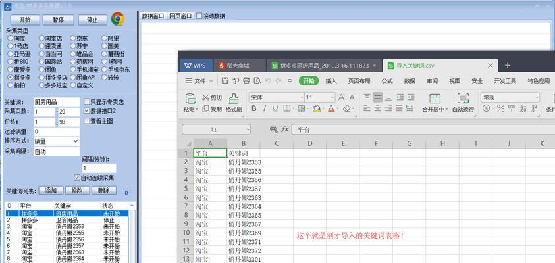Open the A1 name box dropdown
The width and height of the screenshot is (555, 263).
tap(248, 130)
